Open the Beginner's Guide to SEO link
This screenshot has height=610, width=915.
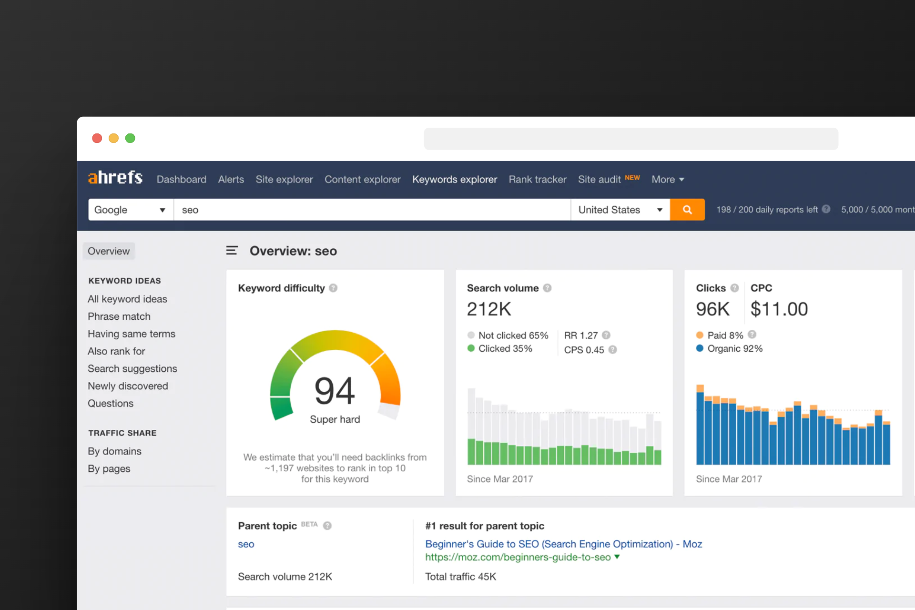coord(563,544)
